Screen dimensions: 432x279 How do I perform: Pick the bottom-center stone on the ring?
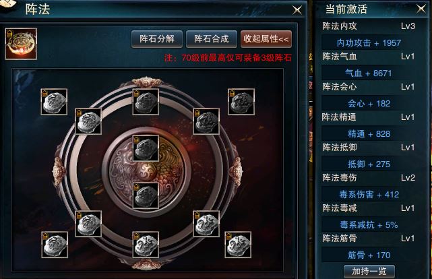[146, 245]
